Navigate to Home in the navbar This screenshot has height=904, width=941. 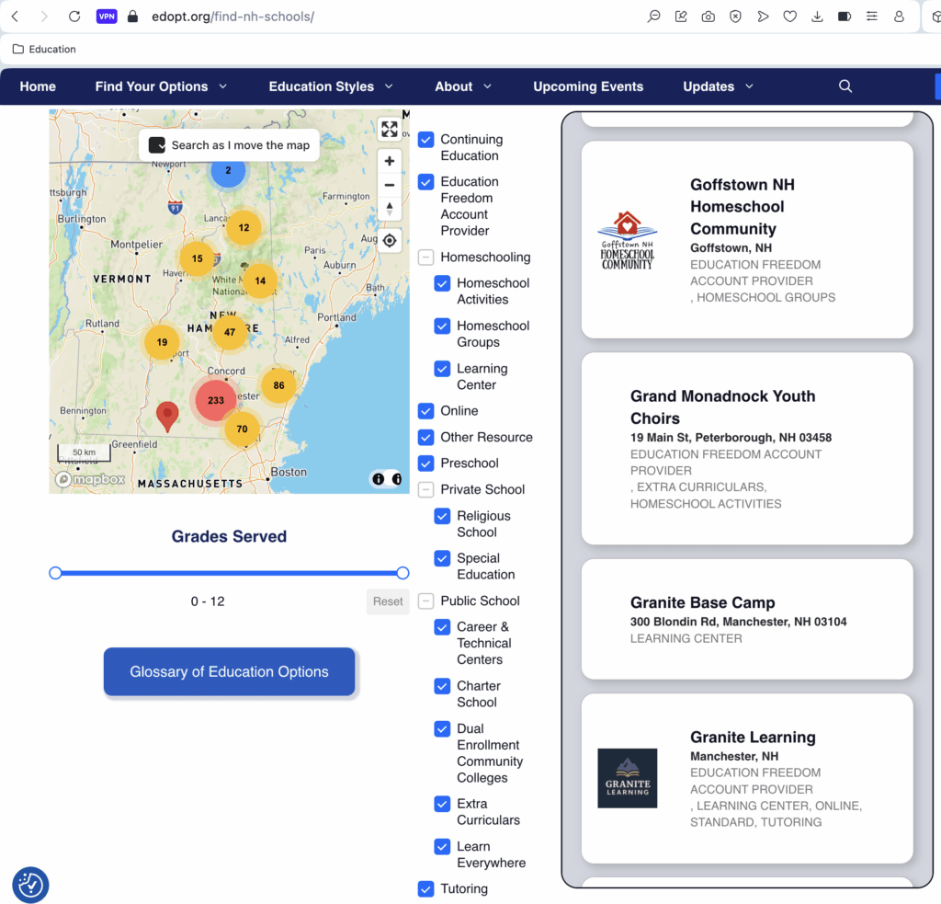click(x=38, y=86)
